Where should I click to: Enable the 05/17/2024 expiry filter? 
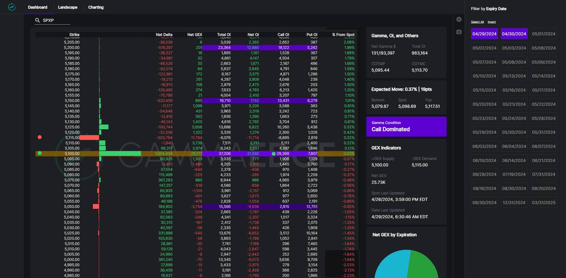tap(544, 90)
